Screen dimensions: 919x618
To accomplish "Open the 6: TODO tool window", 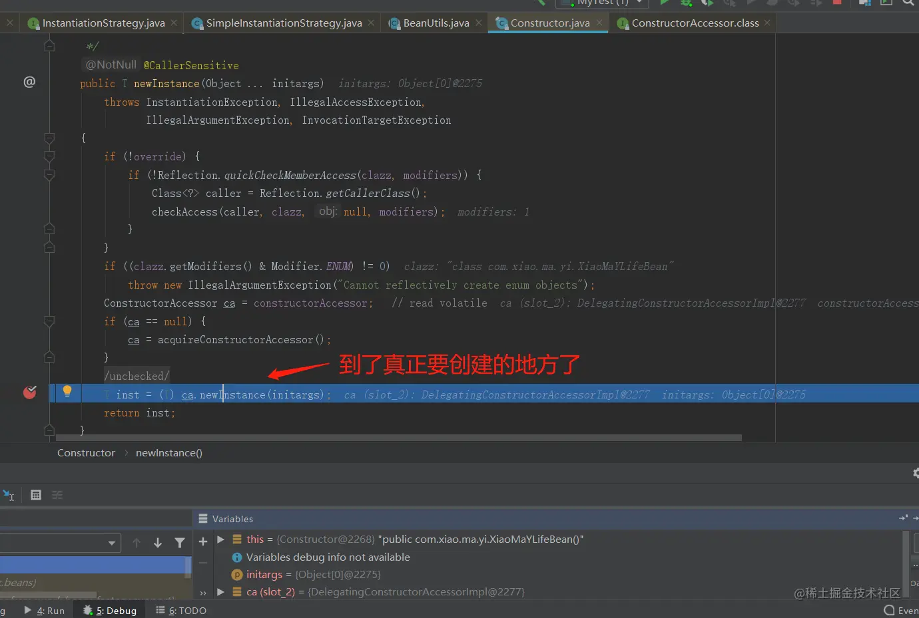I will pos(181,611).
